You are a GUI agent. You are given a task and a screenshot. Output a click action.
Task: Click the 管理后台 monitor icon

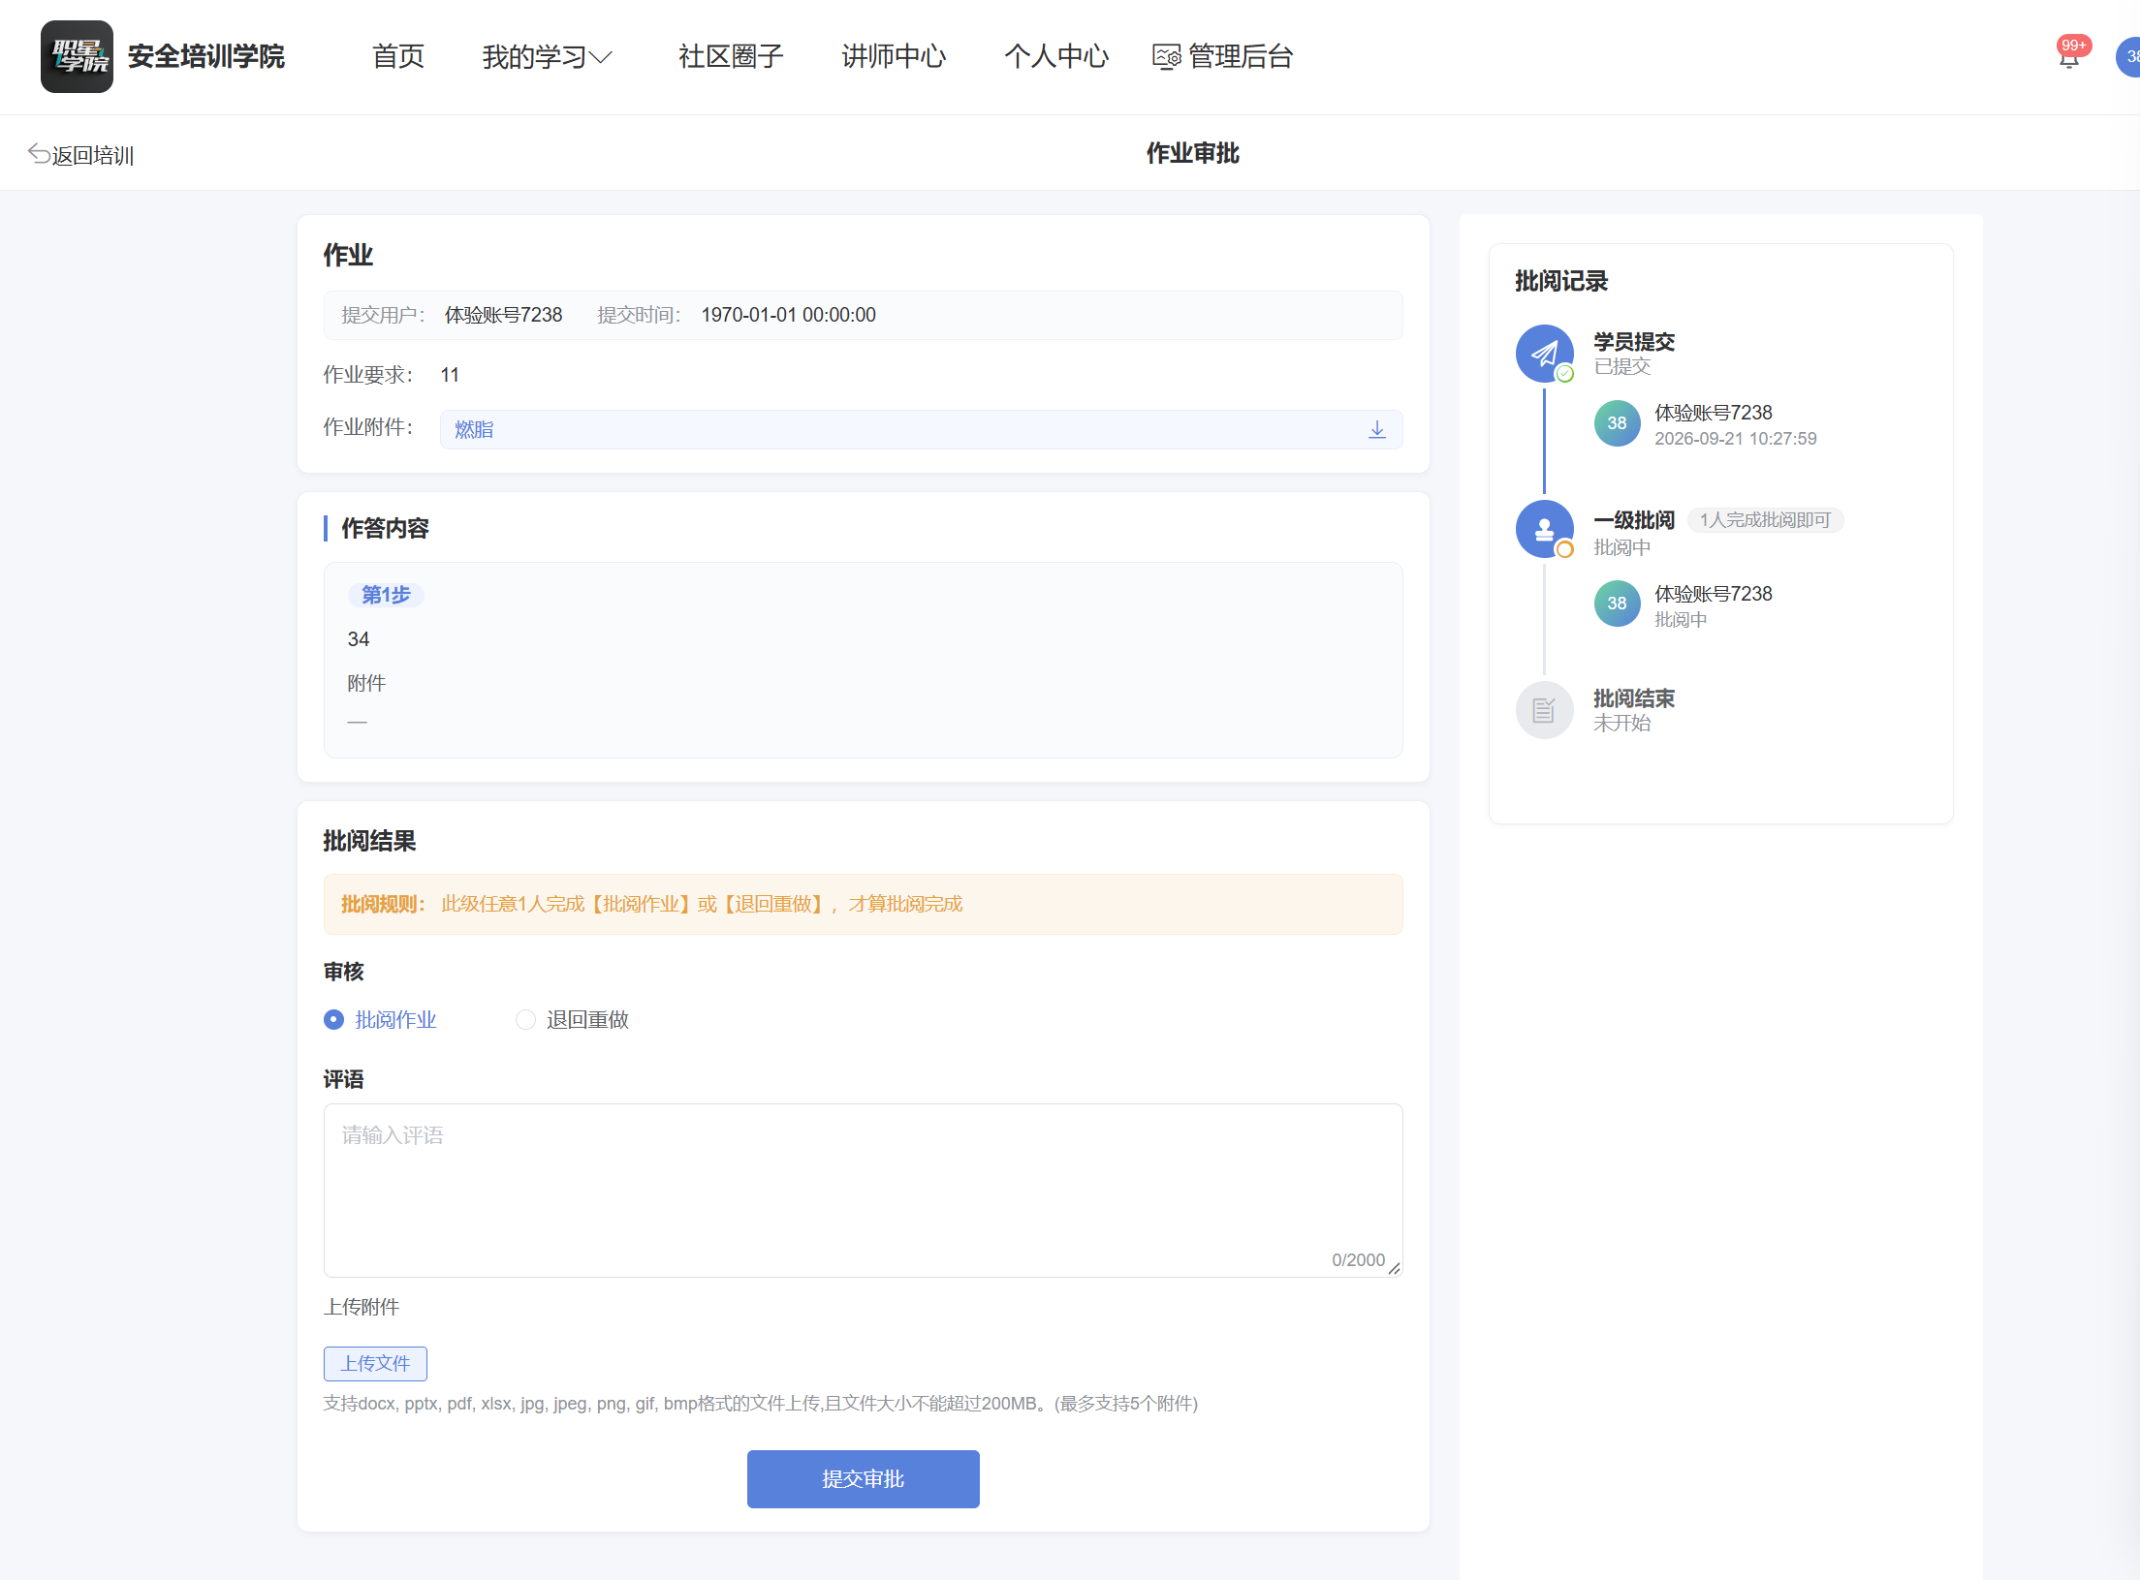click(x=1166, y=57)
